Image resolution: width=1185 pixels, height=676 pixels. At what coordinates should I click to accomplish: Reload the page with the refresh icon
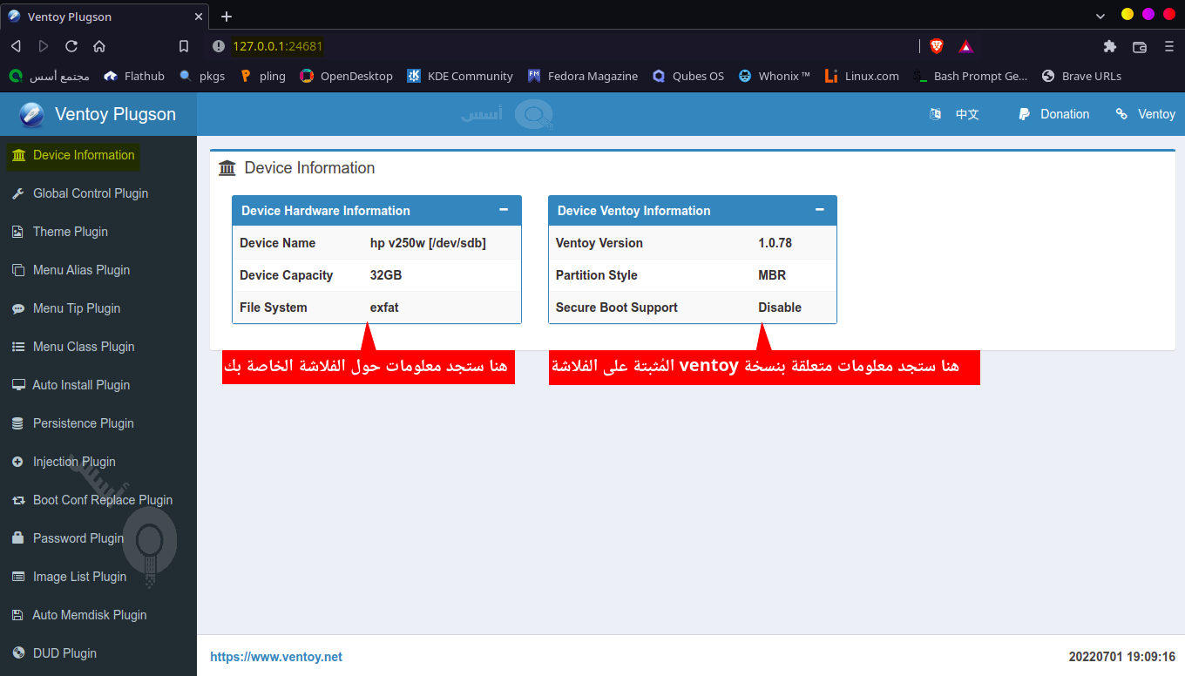(71, 46)
